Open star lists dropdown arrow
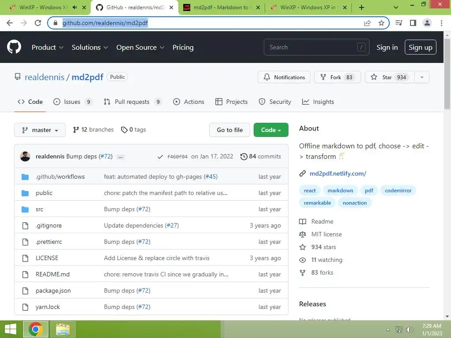 tap(422, 77)
